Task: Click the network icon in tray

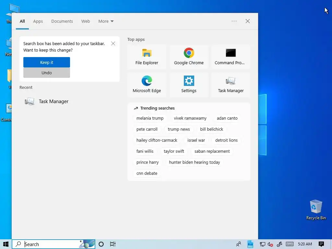Action: (x=262, y=244)
